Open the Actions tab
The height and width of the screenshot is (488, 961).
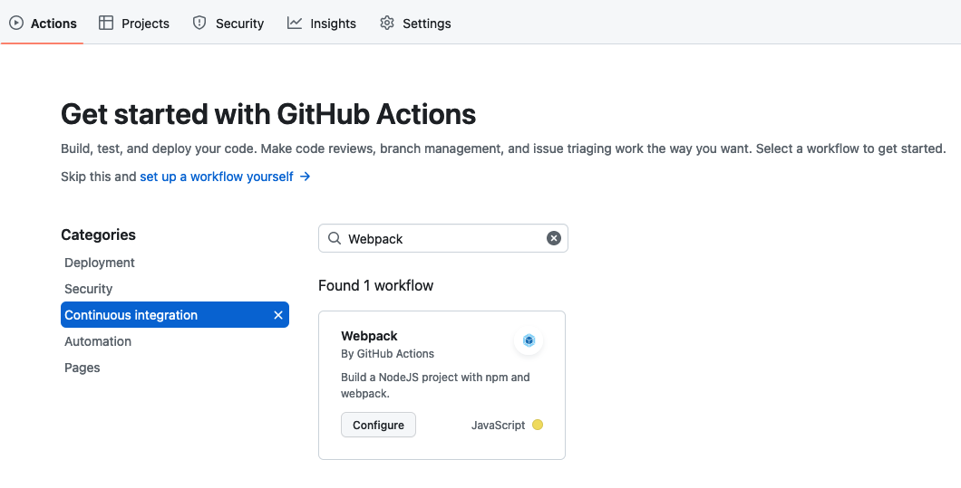point(43,24)
